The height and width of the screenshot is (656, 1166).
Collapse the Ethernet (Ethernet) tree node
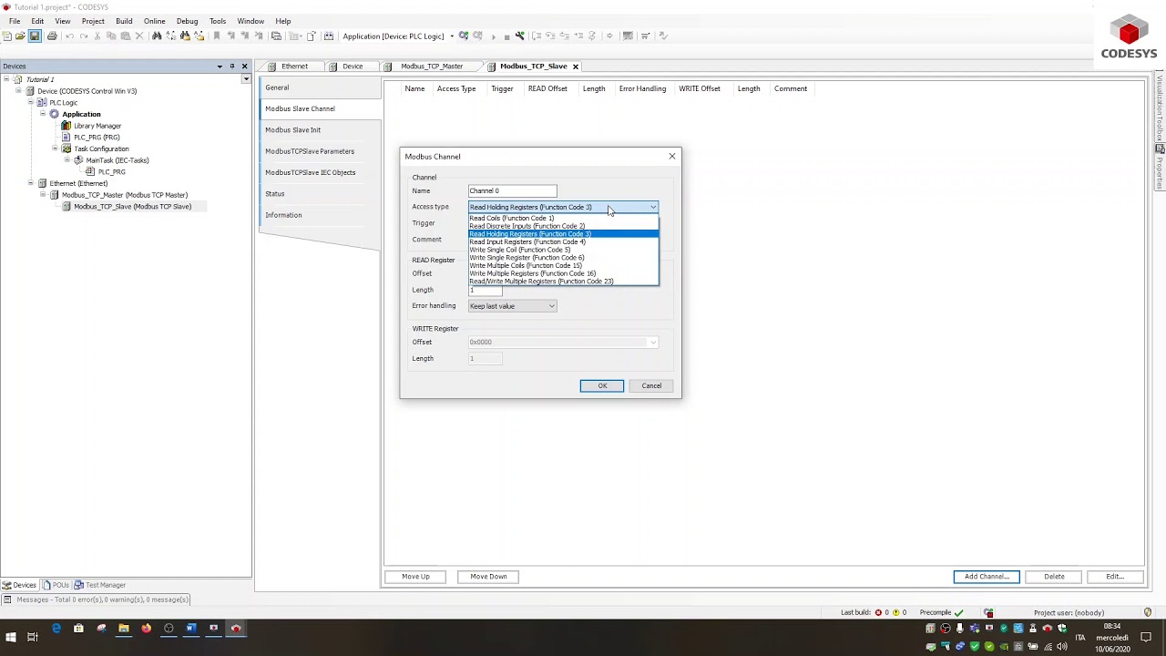pos(30,183)
